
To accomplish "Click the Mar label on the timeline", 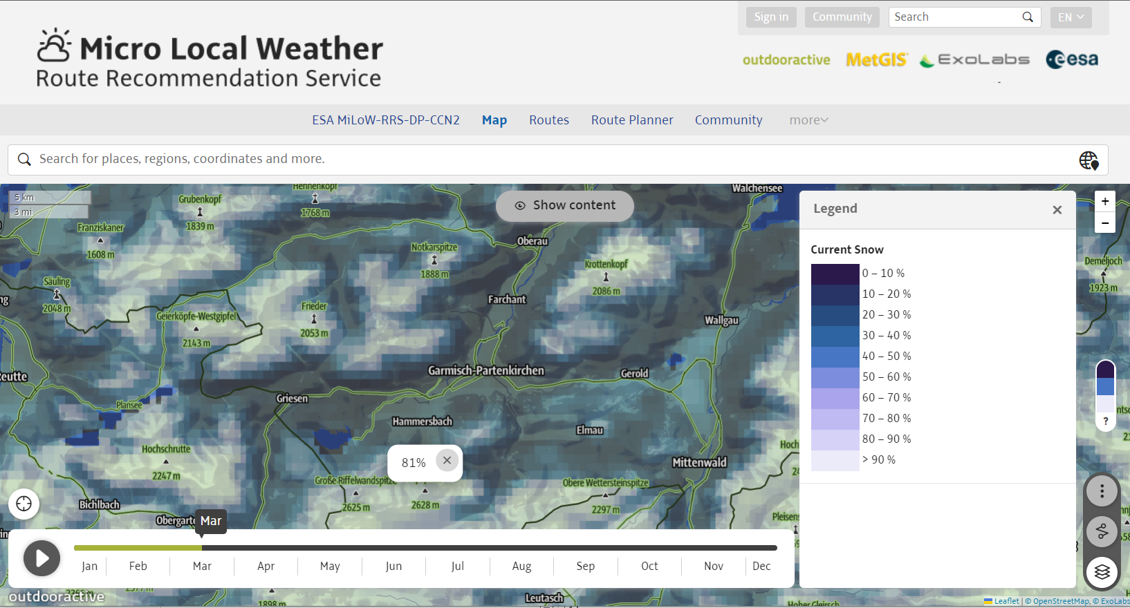I will pyautogui.click(x=202, y=566).
